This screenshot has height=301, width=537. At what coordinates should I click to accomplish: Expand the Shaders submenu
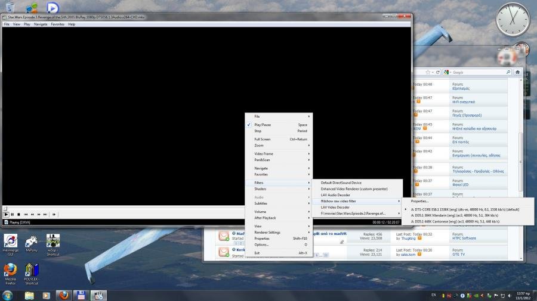pos(279,189)
